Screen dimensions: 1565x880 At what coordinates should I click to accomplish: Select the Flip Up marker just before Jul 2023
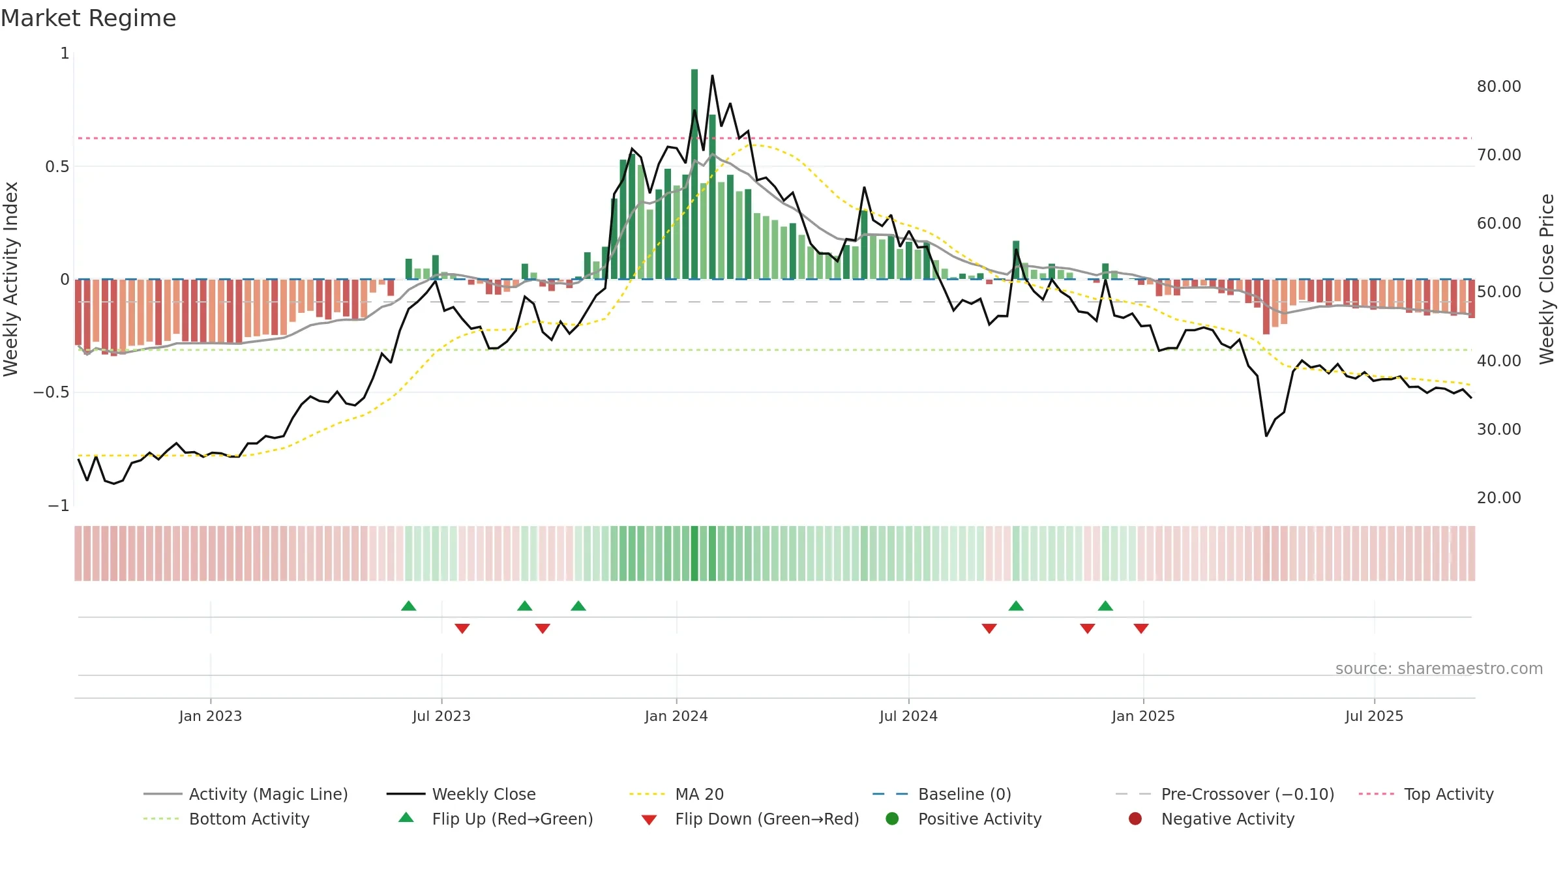(x=409, y=606)
